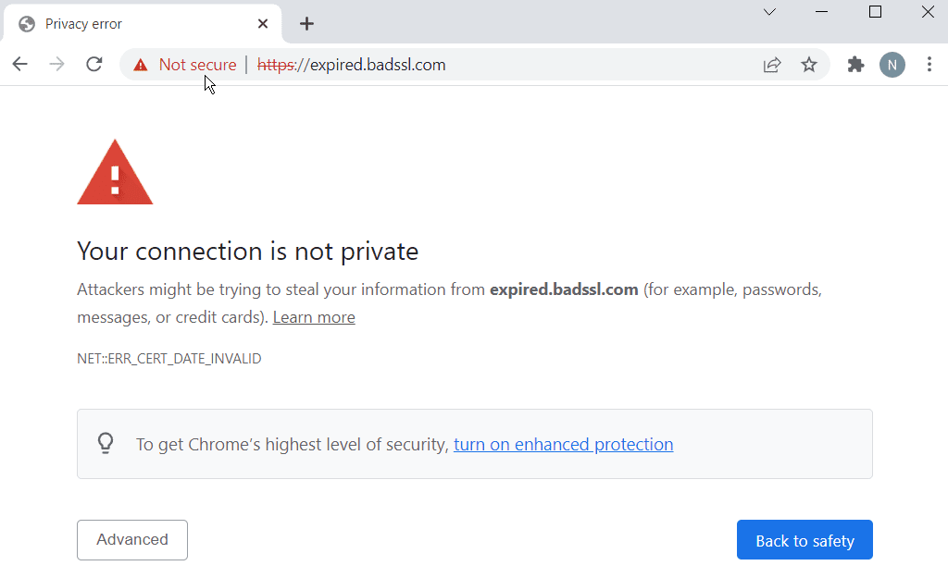948x578 pixels.
Task: Click the expired.badssl.com address bar URL
Action: 351,65
